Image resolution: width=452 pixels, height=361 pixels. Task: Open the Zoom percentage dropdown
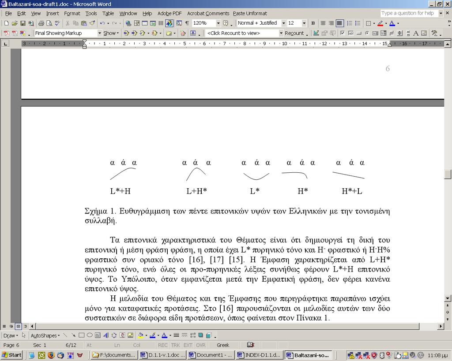(218, 23)
